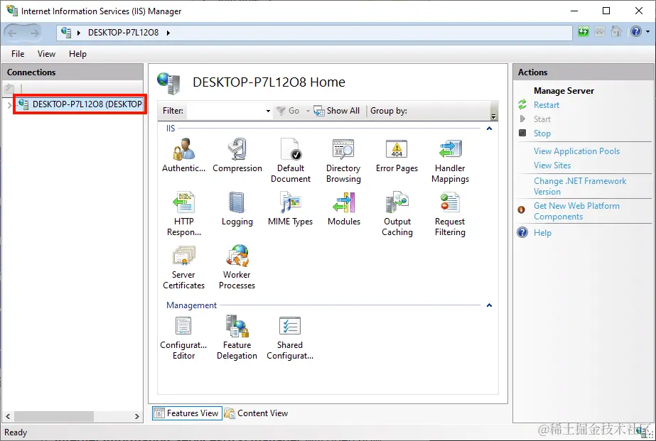
Task: Click the arrow after DESKTOP-P7L12O8 in address bar
Action: [x=168, y=33]
